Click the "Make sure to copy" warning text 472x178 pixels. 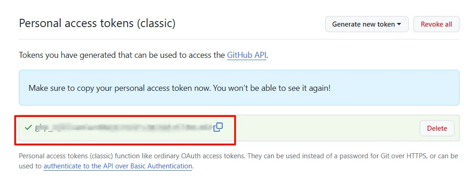tap(180, 88)
